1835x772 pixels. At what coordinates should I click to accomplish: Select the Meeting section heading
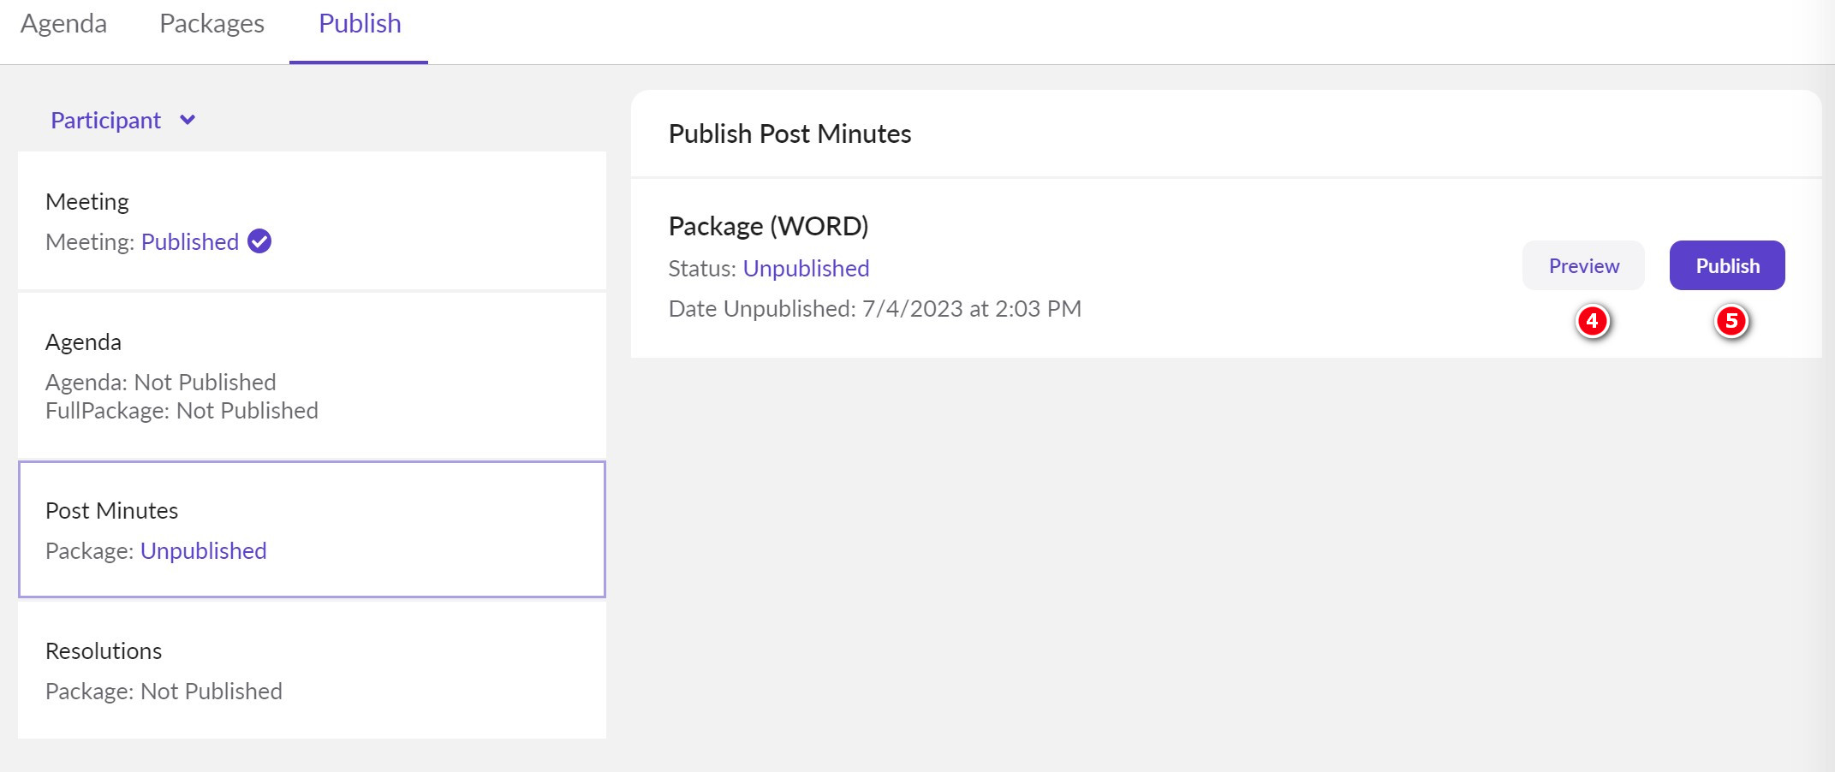tap(86, 202)
